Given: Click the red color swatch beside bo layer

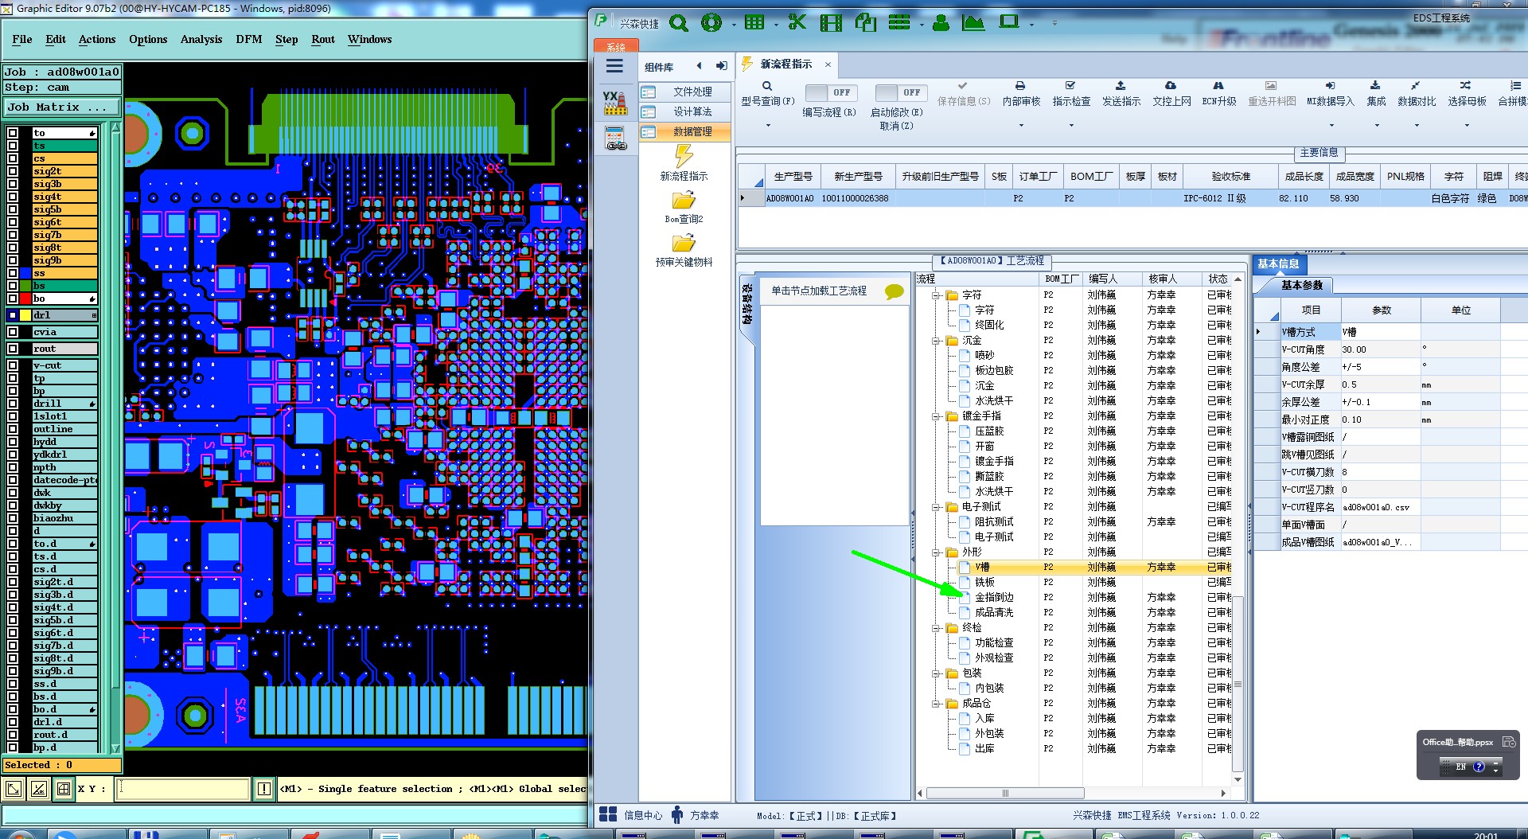Looking at the screenshot, I should pos(25,299).
